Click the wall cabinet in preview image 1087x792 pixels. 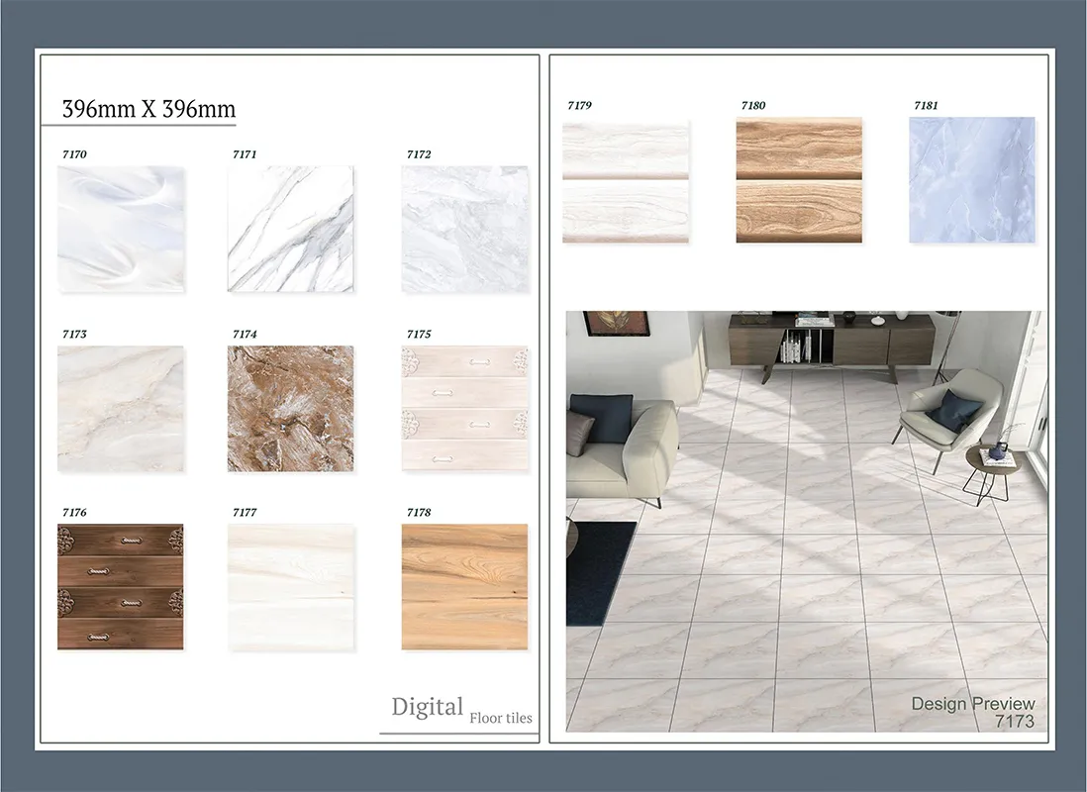(831, 341)
